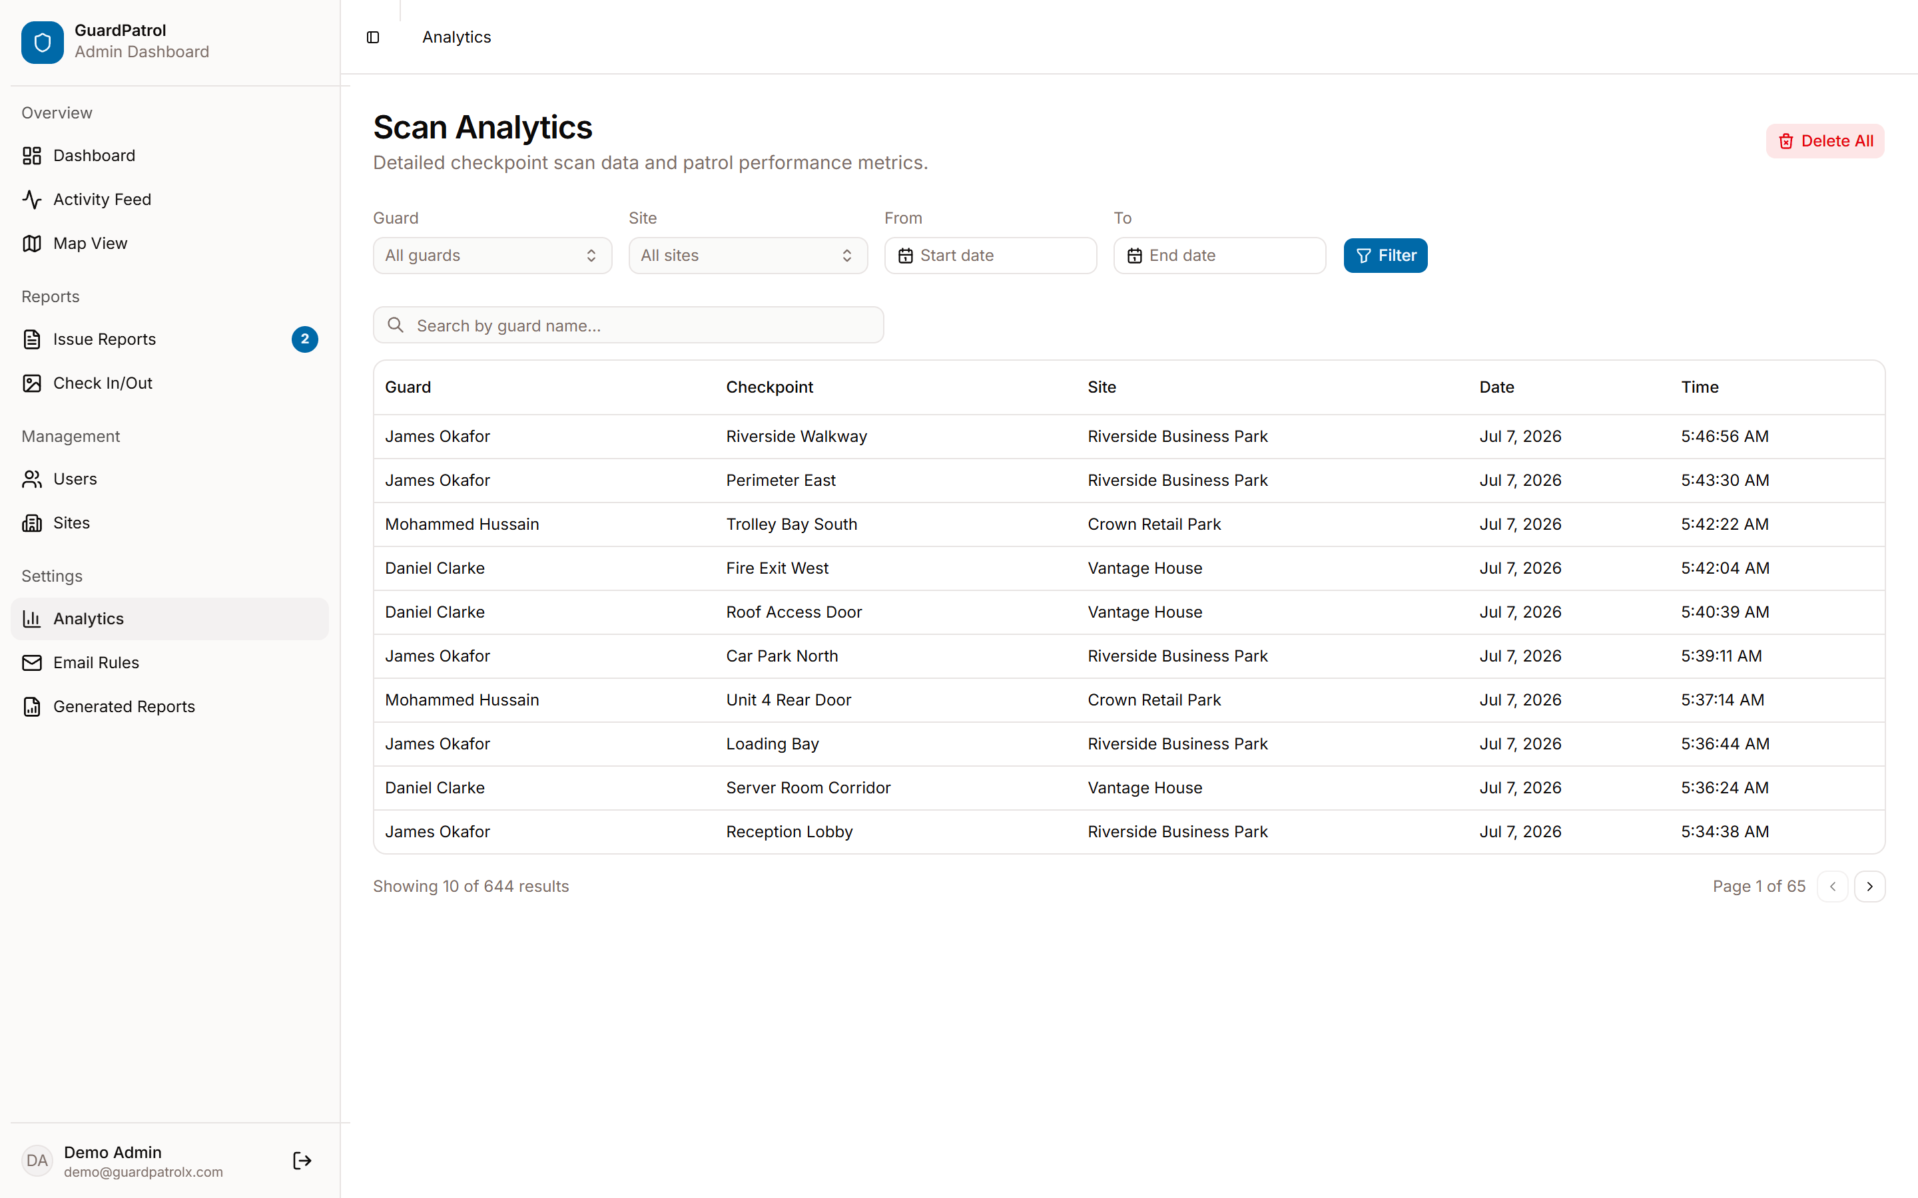1918x1198 pixels.
Task: Open Map View in sidebar
Action: 170,243
